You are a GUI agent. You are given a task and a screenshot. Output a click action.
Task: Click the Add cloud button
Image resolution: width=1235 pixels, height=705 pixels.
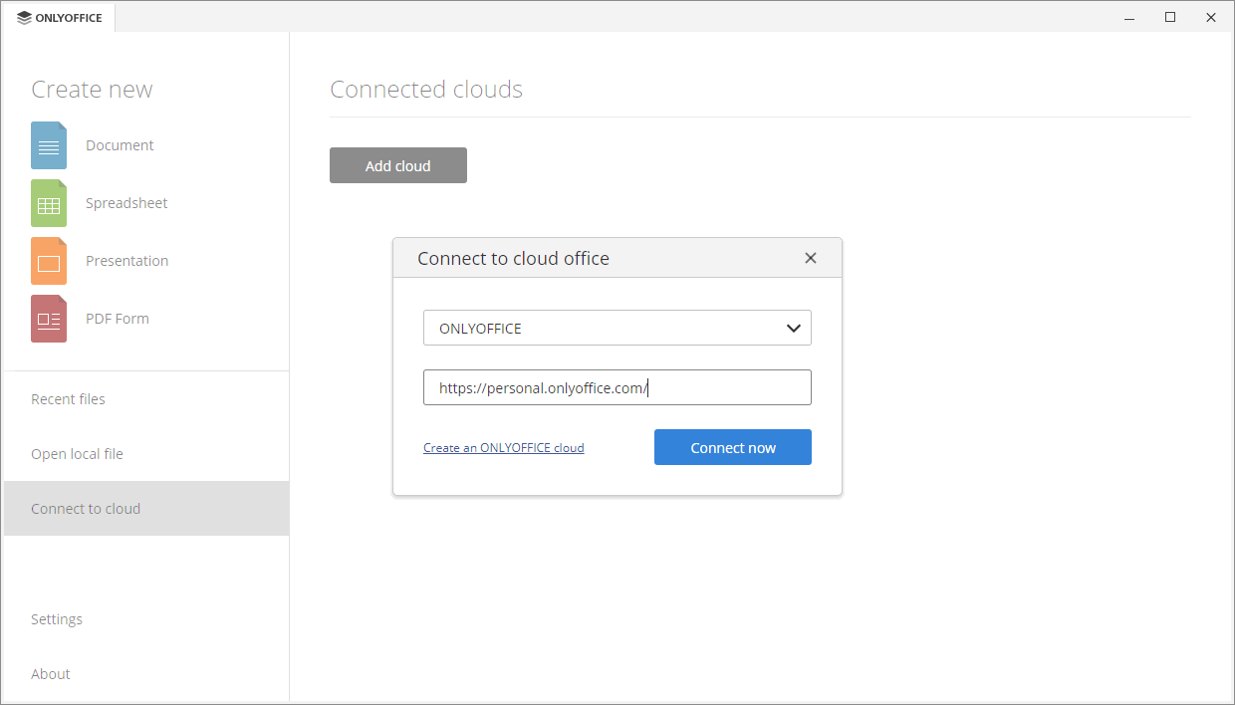(398, 165)
